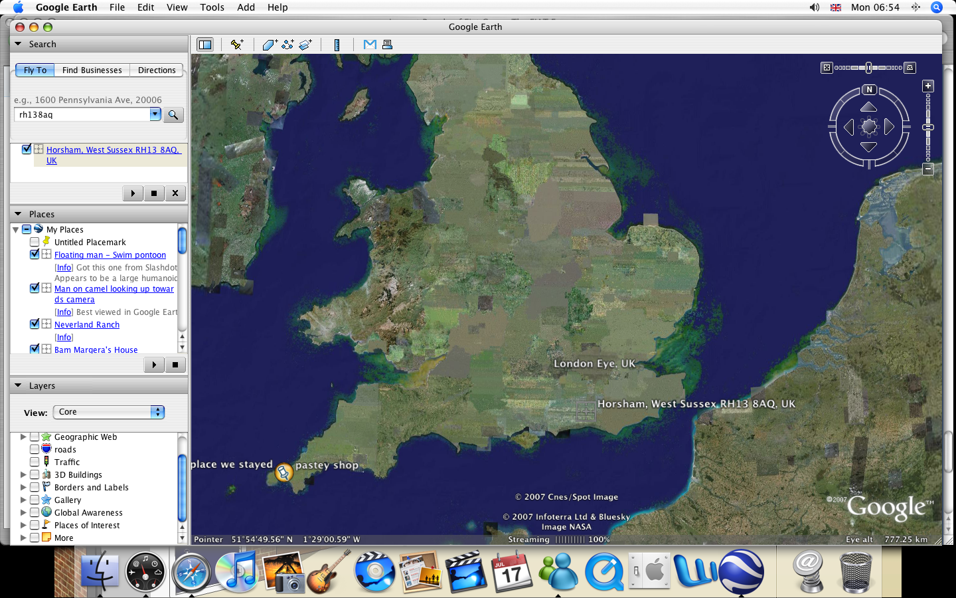
Task: Enable the Borders and Labels checkbox
Action: pyautogui.click(x=35, y=488)
